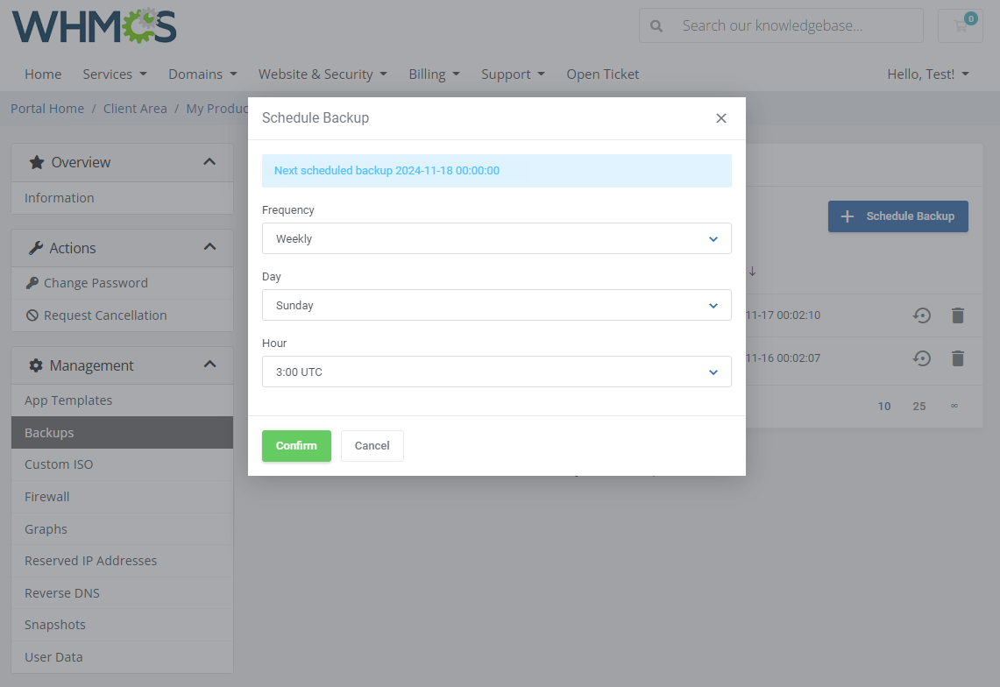Follow the Client Area breadcrumb
Image resolution: width=1000 pixels, height=687 pixels.
coord(135,109)
